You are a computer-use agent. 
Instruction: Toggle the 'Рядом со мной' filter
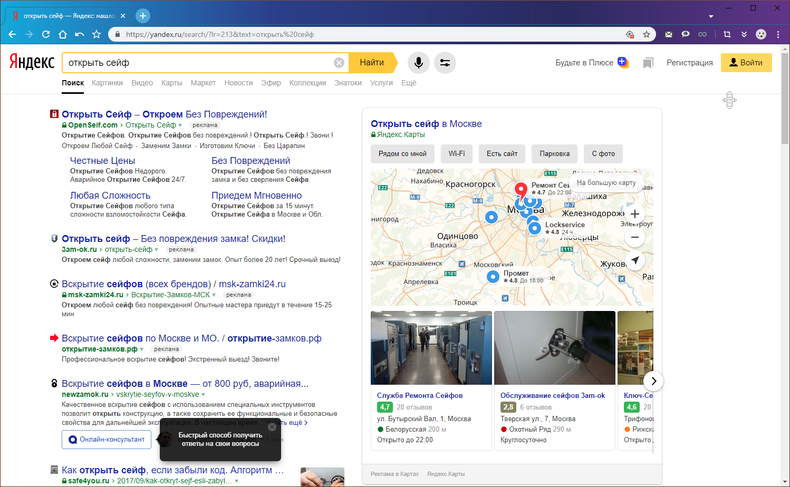(402, 154)
